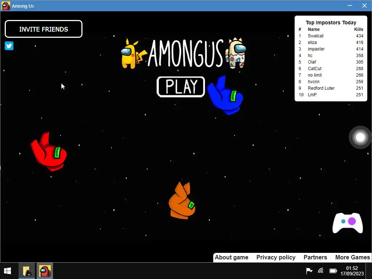Open the Partners link
The height and width of the screenshot is (279, 372).
coord(315,258)
